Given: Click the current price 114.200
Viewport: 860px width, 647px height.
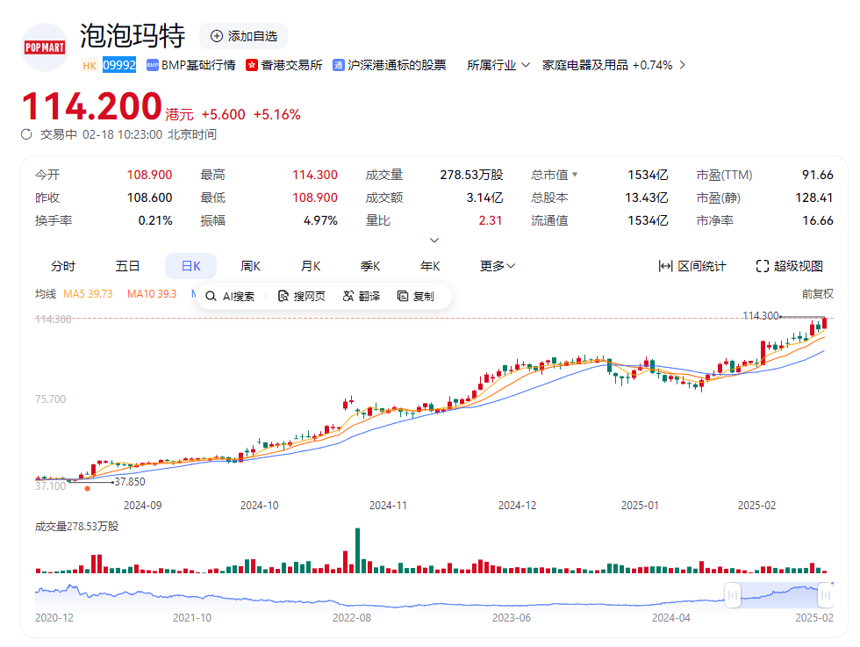Looking at the screenshot, I should pos(91,106).
